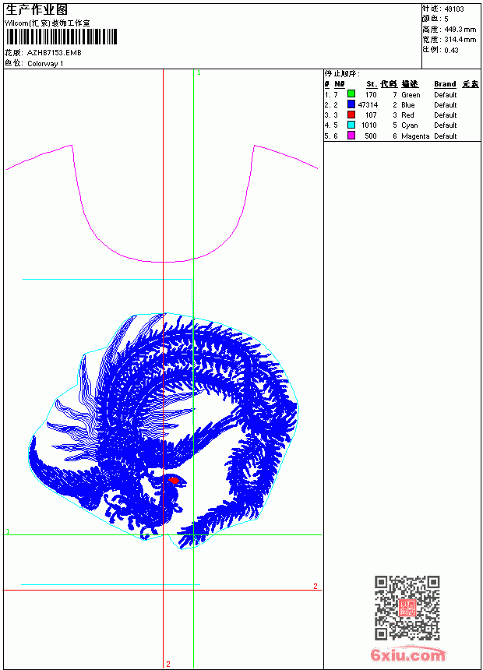Click the green color swatch in row 1

pos(351,94)
